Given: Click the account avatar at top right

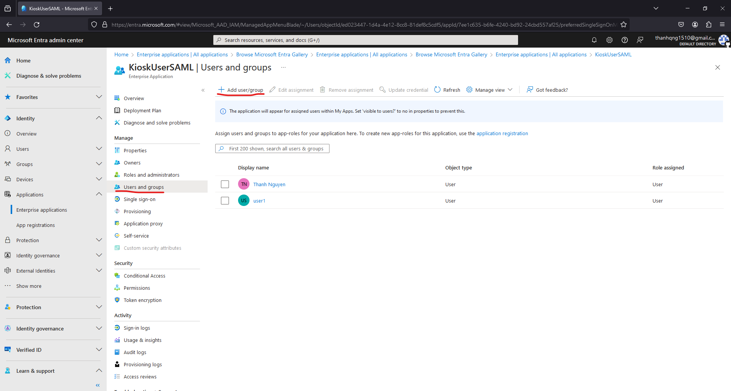Looking at the screenshot, I should (723, 40).
